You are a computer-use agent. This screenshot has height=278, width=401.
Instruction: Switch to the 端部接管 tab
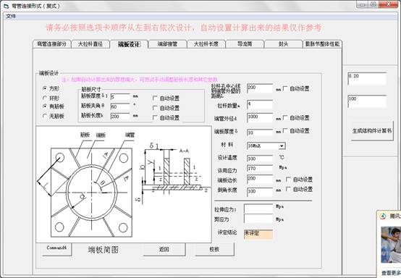(x=167, y=44)
